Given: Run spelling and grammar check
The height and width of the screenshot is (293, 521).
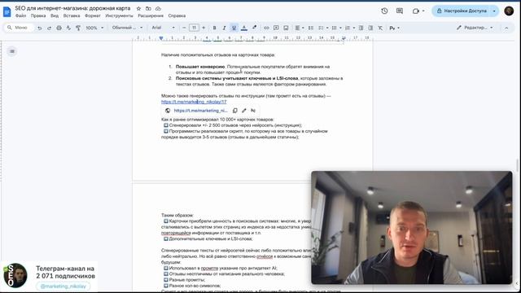Looking at the screenshot, I should (68, 28).
